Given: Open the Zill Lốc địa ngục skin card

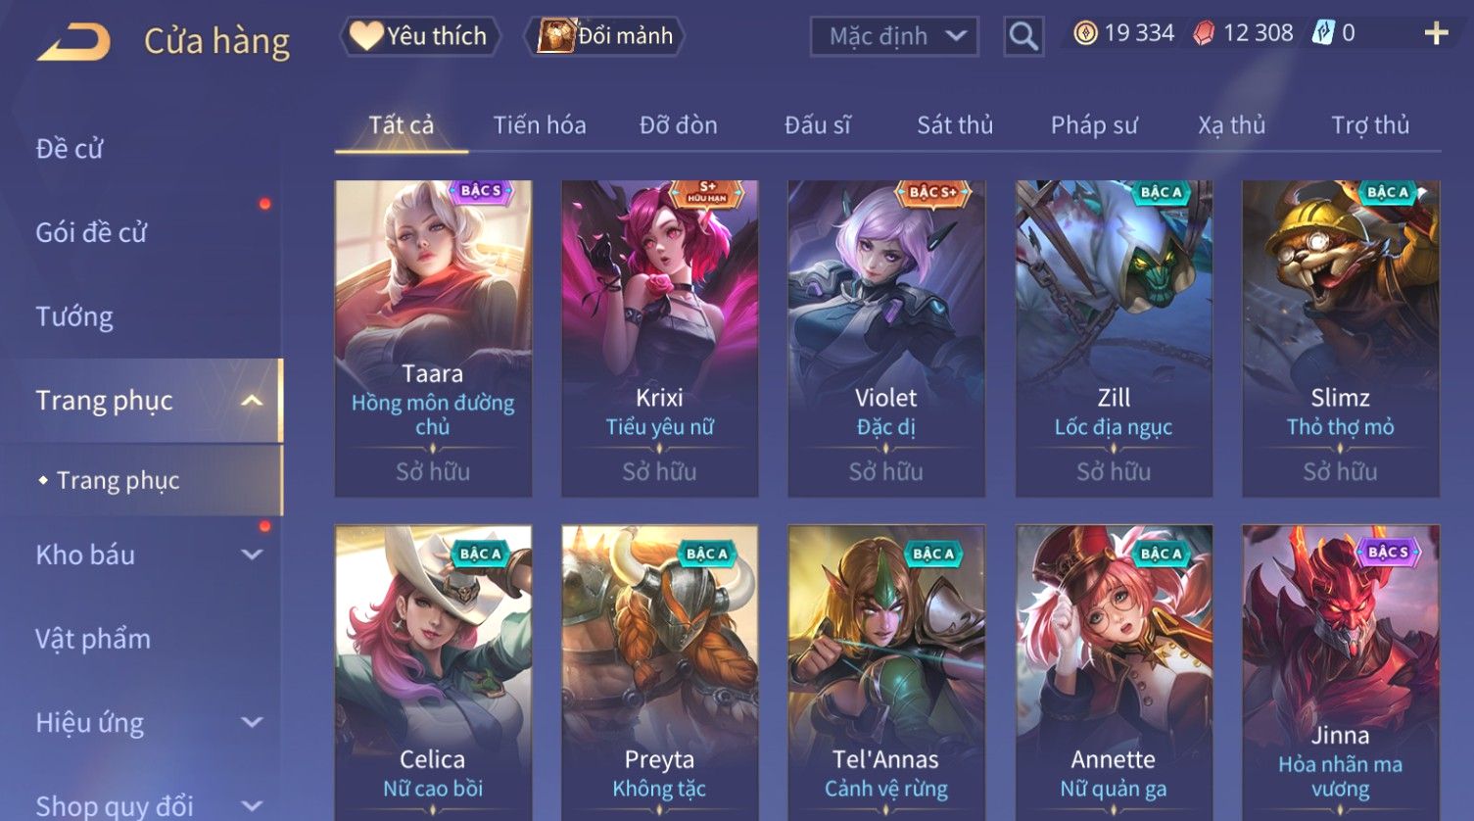Looking at the screenshot, I should 1114,338.
